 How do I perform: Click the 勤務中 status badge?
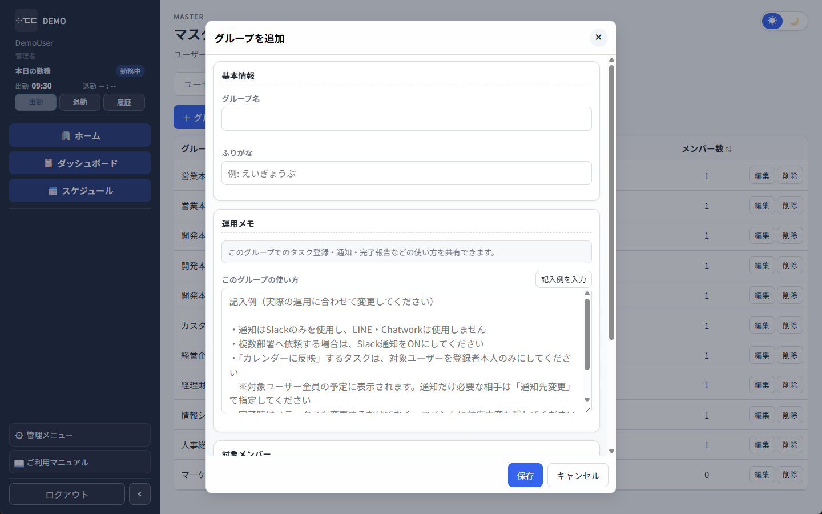(130, 71)
